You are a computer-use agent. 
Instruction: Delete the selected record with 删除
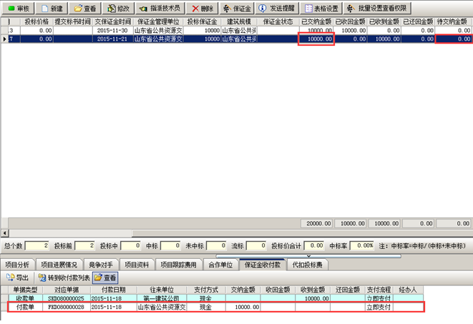point(203,8)
